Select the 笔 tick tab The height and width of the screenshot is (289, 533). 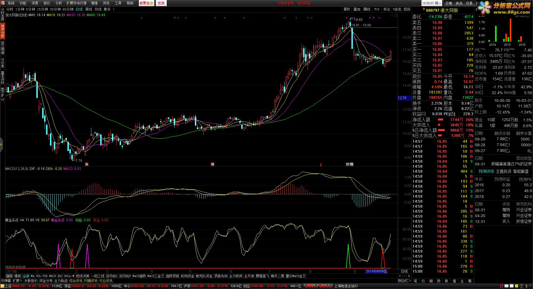416,281
